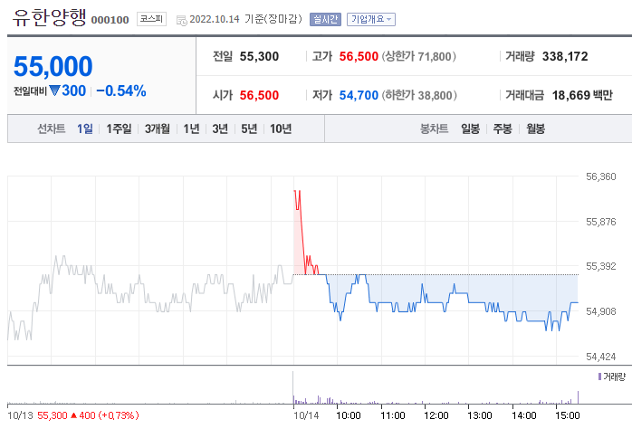The width and height of the screenshot is (632, 429).
Task: Click the 10:00 time axis label
Action: tap(349, 415)
